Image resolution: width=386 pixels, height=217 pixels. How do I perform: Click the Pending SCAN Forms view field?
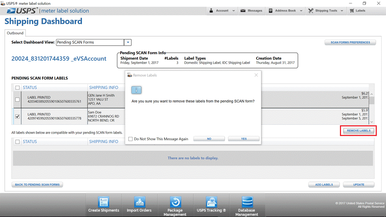[90, 42]
